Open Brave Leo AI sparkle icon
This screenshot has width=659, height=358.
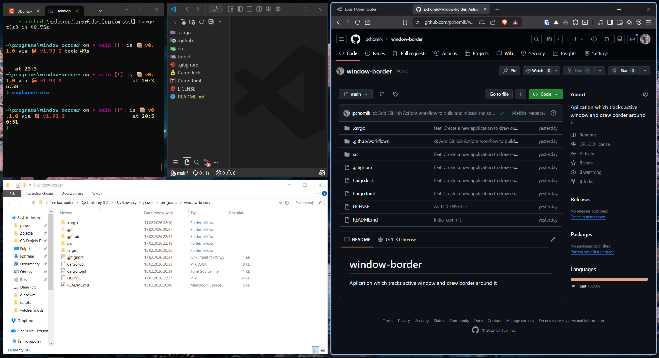point(629,22)
